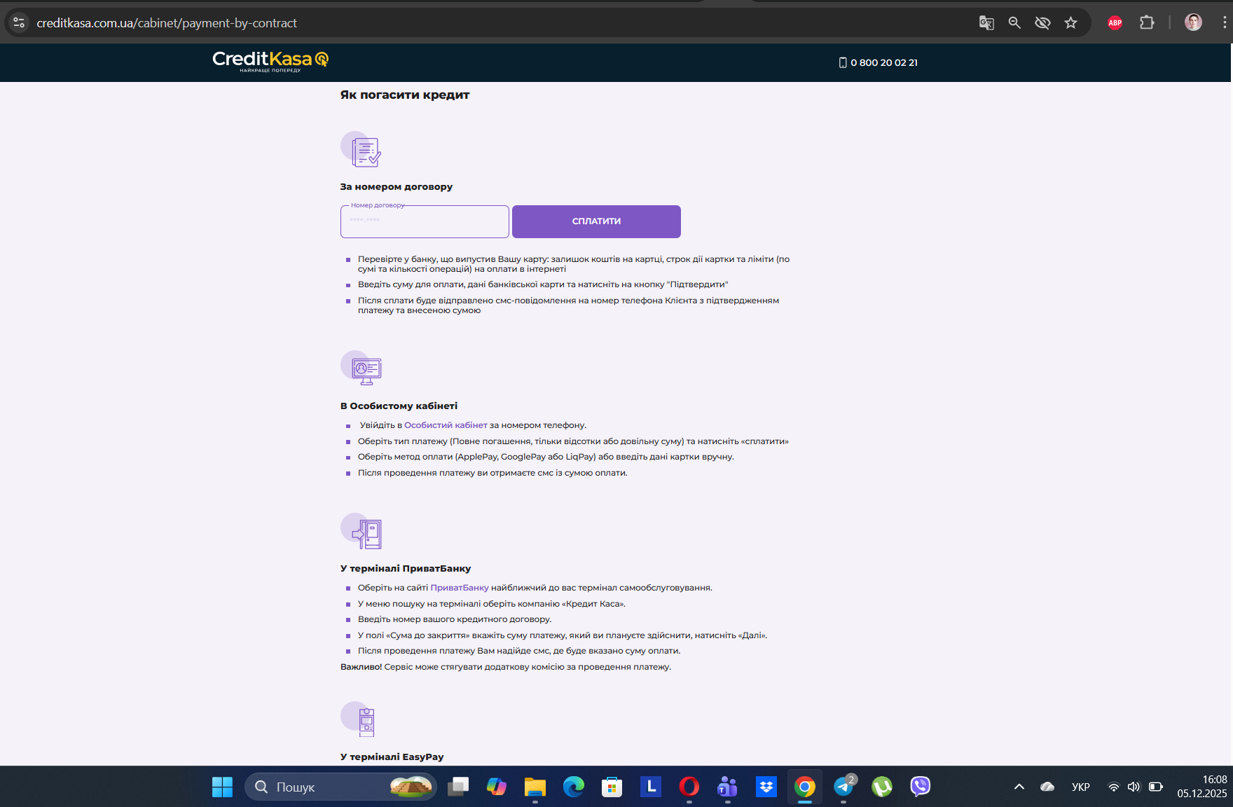The height and width of the screenshot is (807, 1233).
Task: Open the Особистий кабінет link
Action: click(446, 425)
